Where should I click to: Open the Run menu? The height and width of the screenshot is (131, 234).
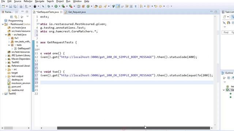[x=68, y=1]
